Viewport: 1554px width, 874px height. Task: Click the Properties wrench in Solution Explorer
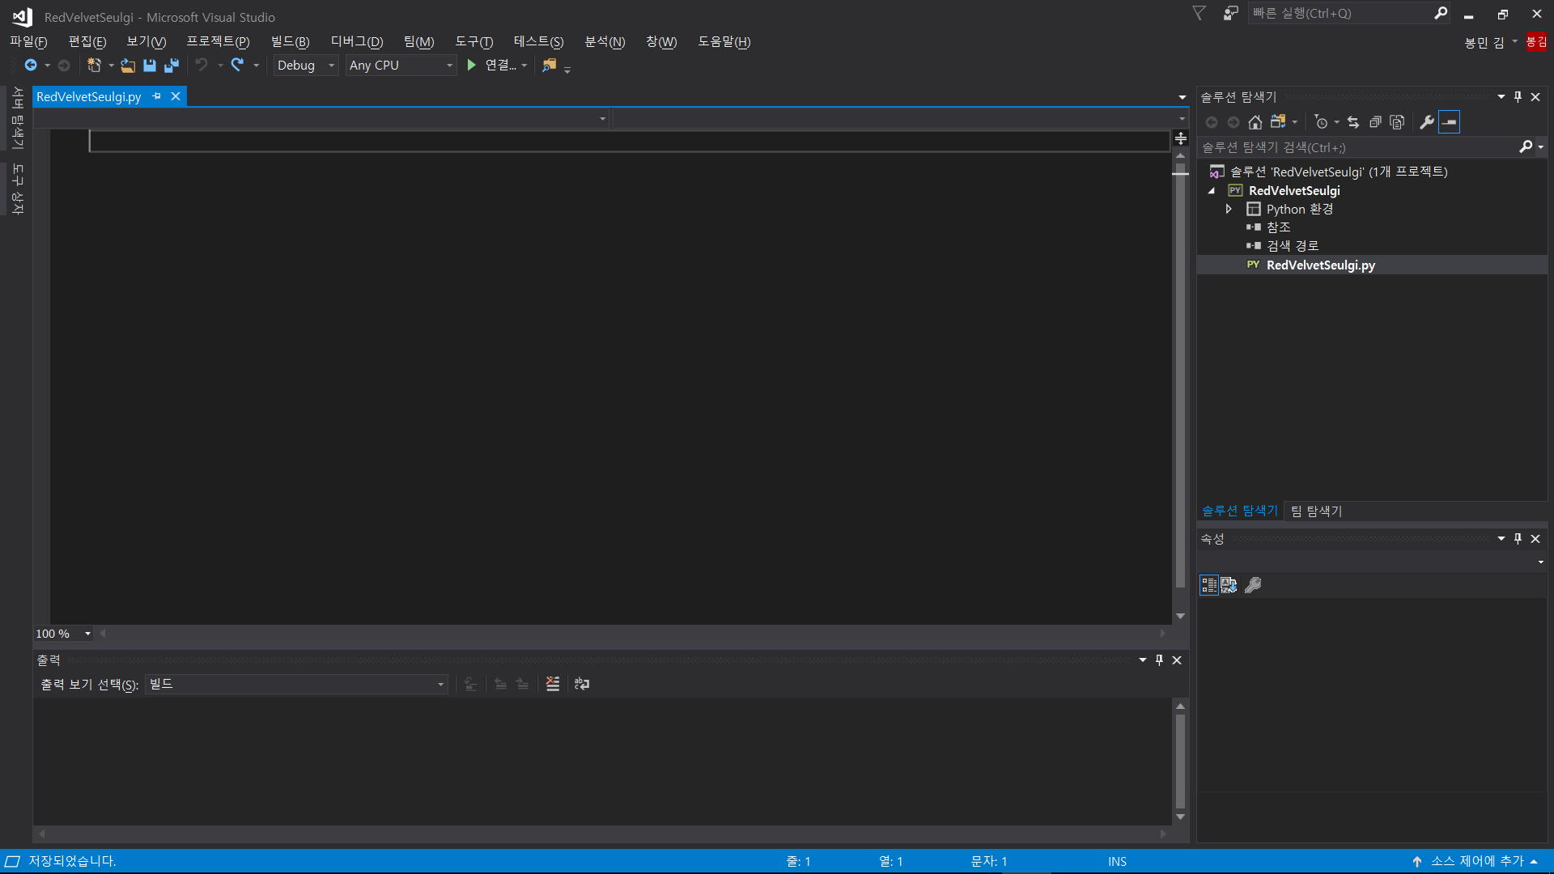pos(1426,122)
